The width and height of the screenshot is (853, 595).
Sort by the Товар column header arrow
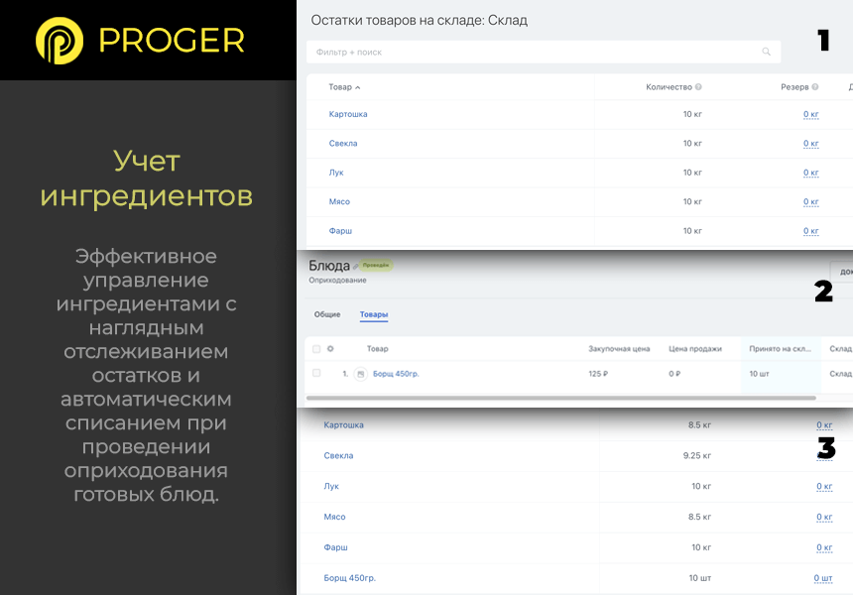(357, 87)
